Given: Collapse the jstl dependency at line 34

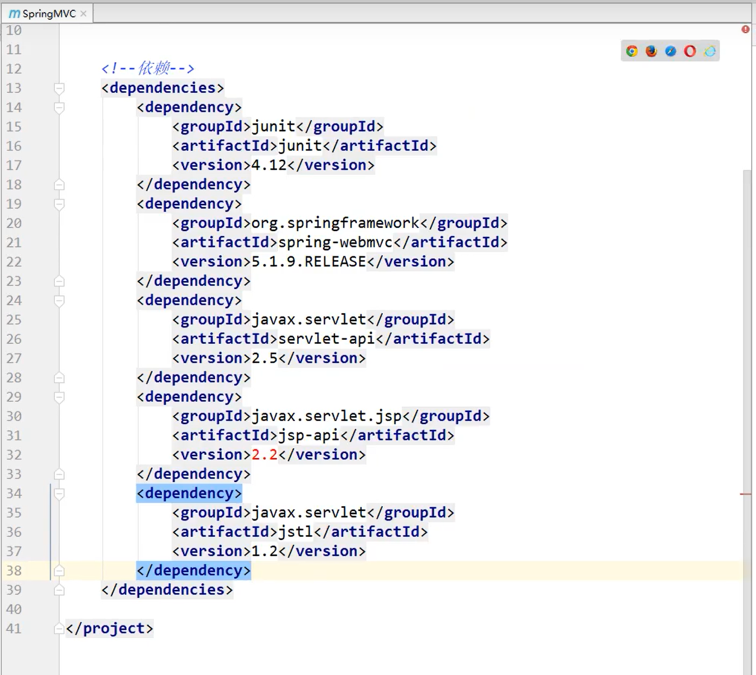Looking at the screenshot, I should point(59,493).
